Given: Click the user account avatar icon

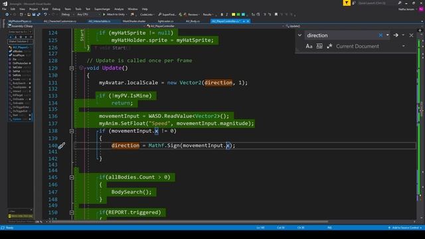Looking at the screenshot, I should pos(421,9).
